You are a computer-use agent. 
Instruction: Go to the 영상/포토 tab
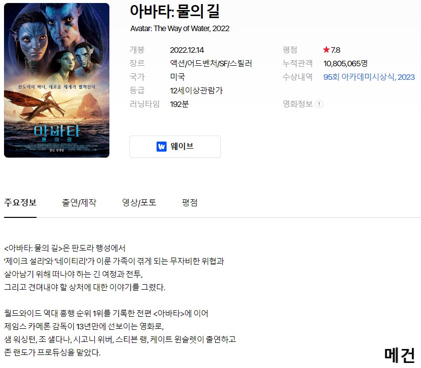tap(139, 202)
